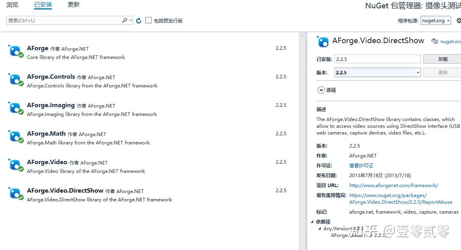
Task: Click the AForge.Controls package icon
Action: click(16, 79)
